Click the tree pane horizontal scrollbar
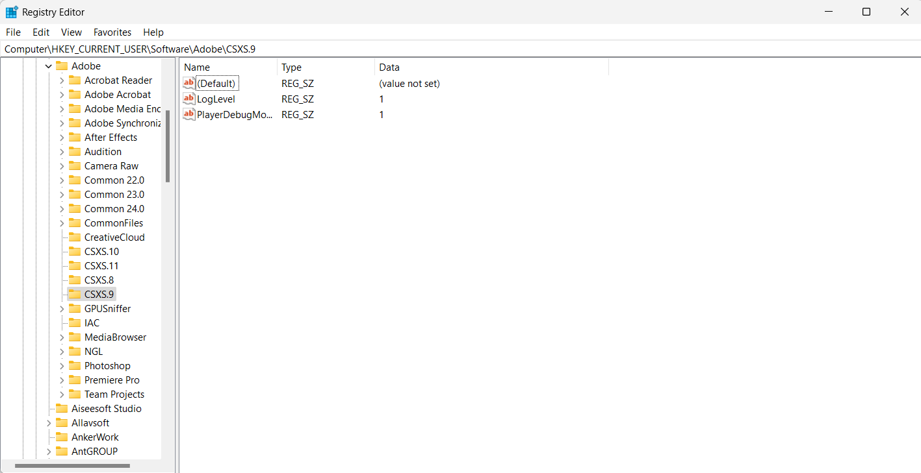Viewport: 921px width, 473px height. [x=72, y=466]
